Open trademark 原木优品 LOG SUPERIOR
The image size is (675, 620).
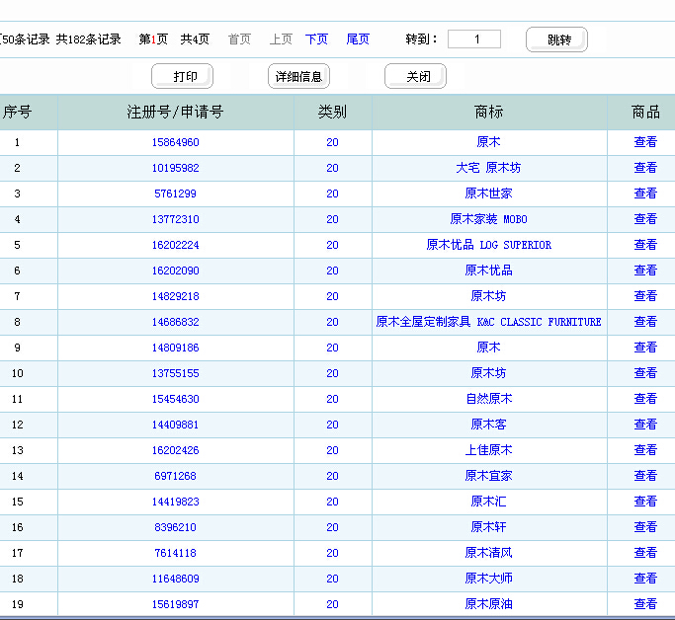(x=488, y=245)
